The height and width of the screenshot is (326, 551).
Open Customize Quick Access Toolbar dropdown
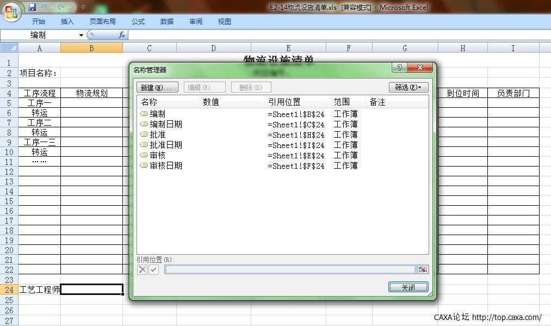[83, 7]
